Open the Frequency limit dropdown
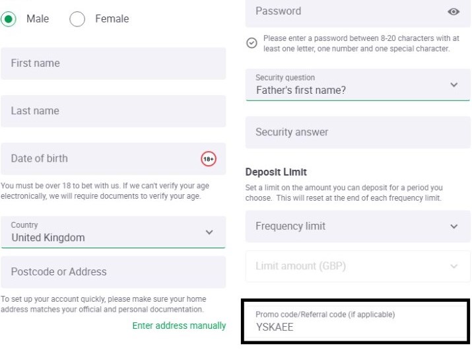Screen dimensions: 472x350 [358, 227]
